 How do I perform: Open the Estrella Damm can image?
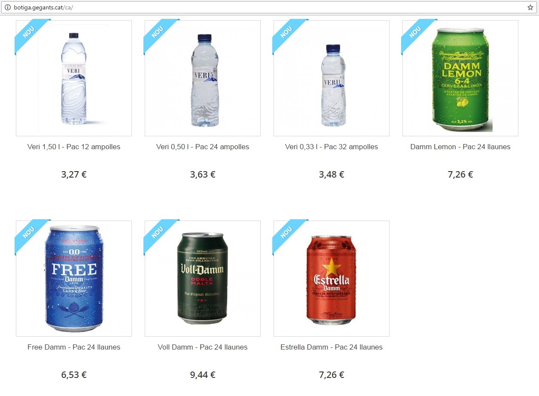click(332, 279)
